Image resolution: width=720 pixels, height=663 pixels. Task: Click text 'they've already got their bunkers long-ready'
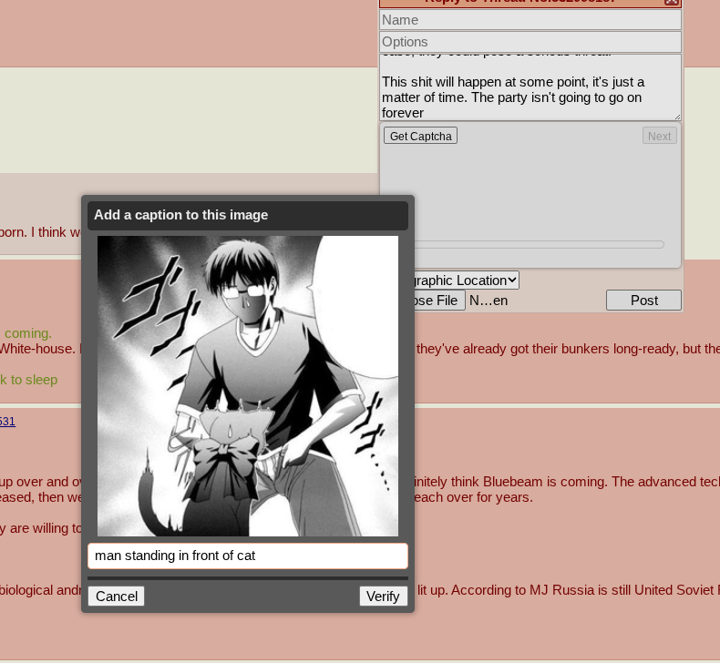coord(548,349)
